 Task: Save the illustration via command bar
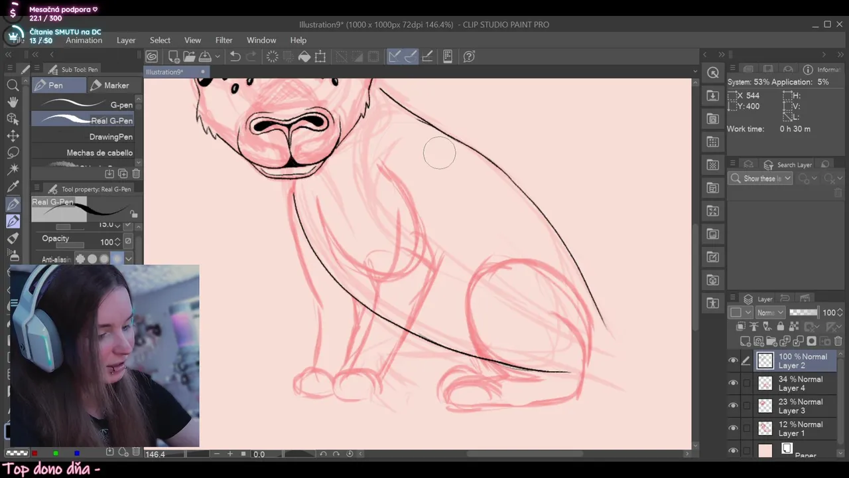pyautogui.click(x=205, y=56)
